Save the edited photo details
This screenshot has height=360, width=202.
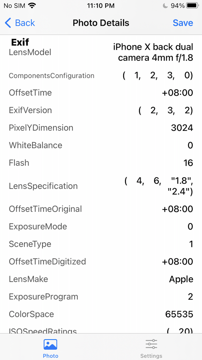click(183, 23)
